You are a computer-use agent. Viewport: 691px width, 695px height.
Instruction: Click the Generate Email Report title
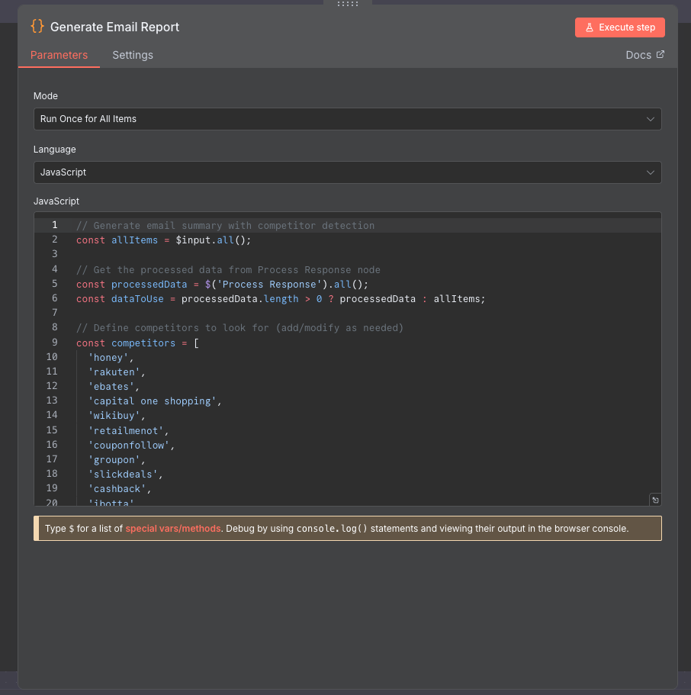coord(115,27)
